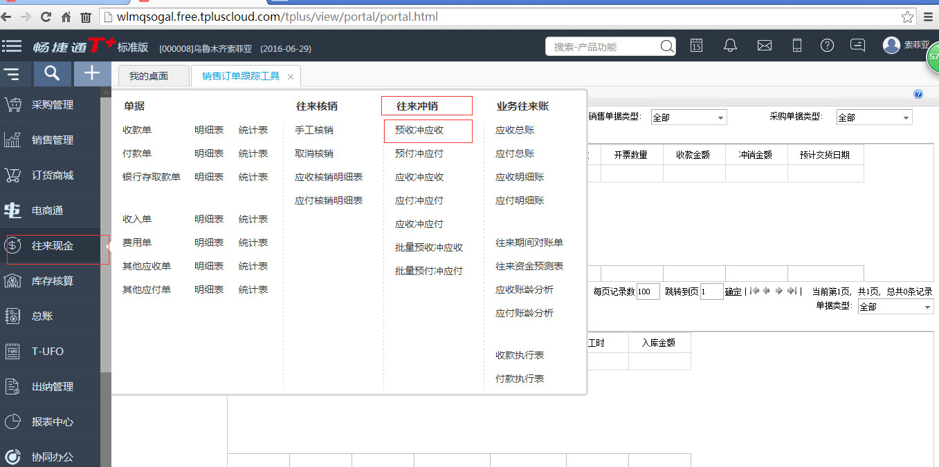Click the sidebar search magnifier button

tap(51, 73)
